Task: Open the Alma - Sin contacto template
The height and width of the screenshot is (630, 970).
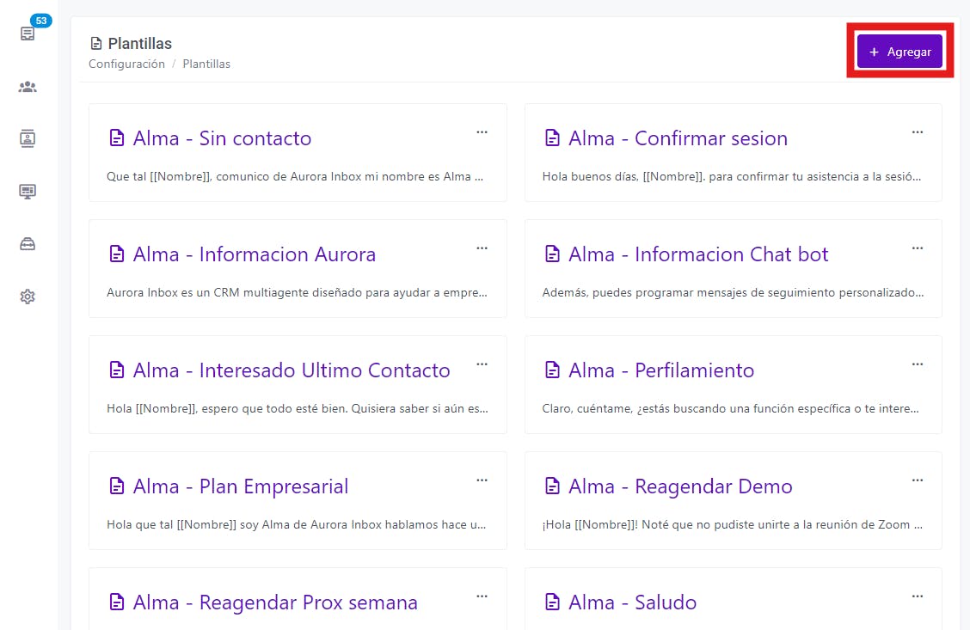Action: coord(222,138)
